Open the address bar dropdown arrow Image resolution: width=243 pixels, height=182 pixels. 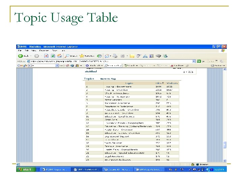pyautogui.click(x=194, y=61)
